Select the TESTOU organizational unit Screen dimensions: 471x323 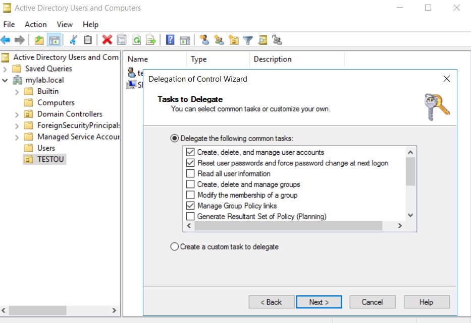[x=50, y=160]
